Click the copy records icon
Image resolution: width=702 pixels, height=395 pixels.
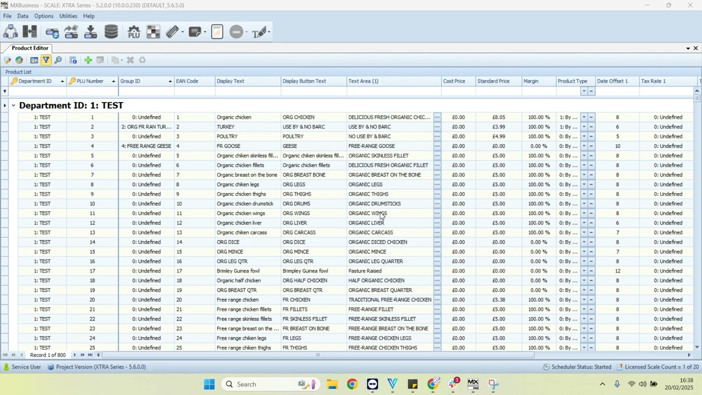[115, 60]
